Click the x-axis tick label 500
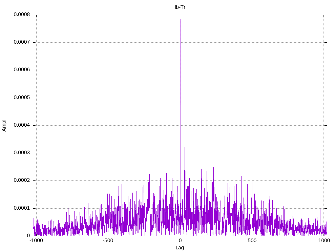This screenshot has width=336, height=252. pos(252,241)
